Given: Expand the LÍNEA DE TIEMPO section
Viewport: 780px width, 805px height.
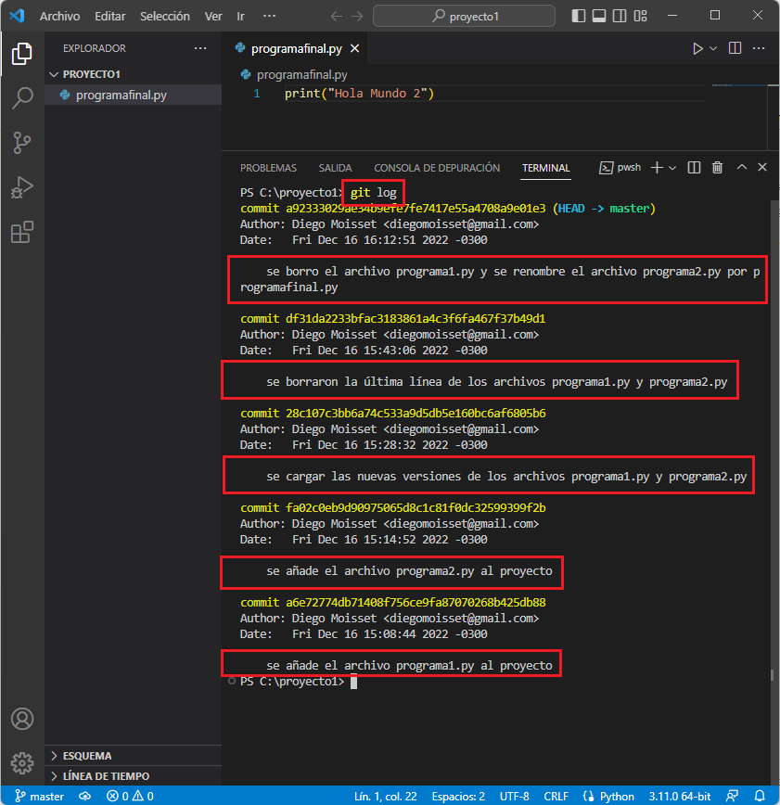Looking at the screenshot, I should [134, 775].
